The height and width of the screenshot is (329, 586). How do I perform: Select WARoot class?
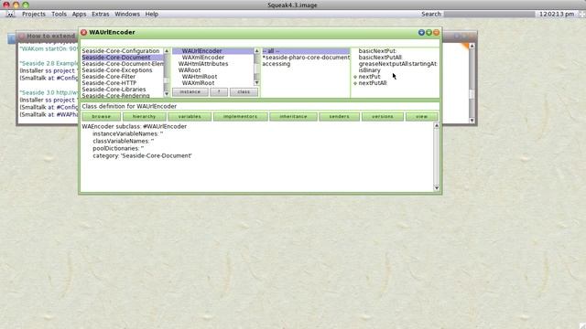(x=212, y=70)
